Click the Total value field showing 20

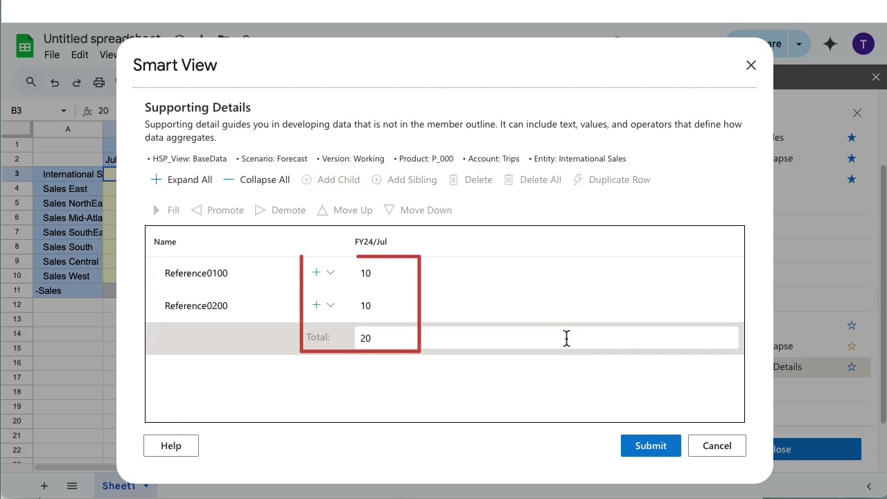tap(546, 338)
